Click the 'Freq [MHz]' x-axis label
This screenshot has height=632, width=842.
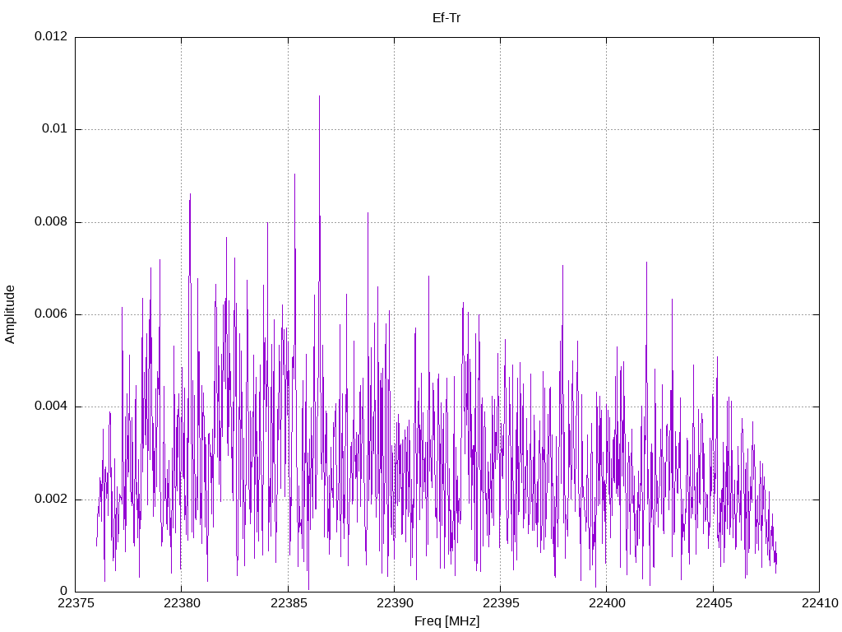tap(446, 621)
